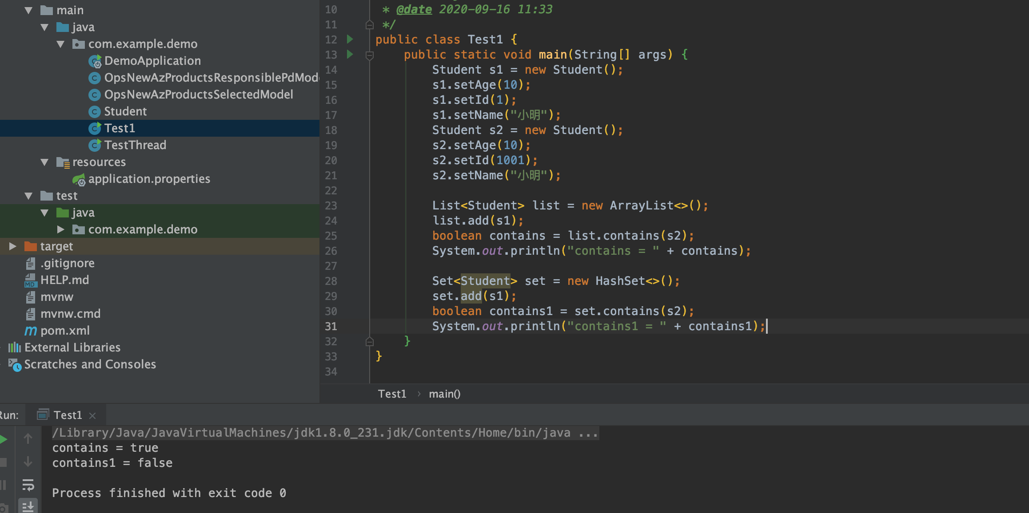Screen dimensions: 1029x513
Task: Expand the target folder
Action: [13, 246]
